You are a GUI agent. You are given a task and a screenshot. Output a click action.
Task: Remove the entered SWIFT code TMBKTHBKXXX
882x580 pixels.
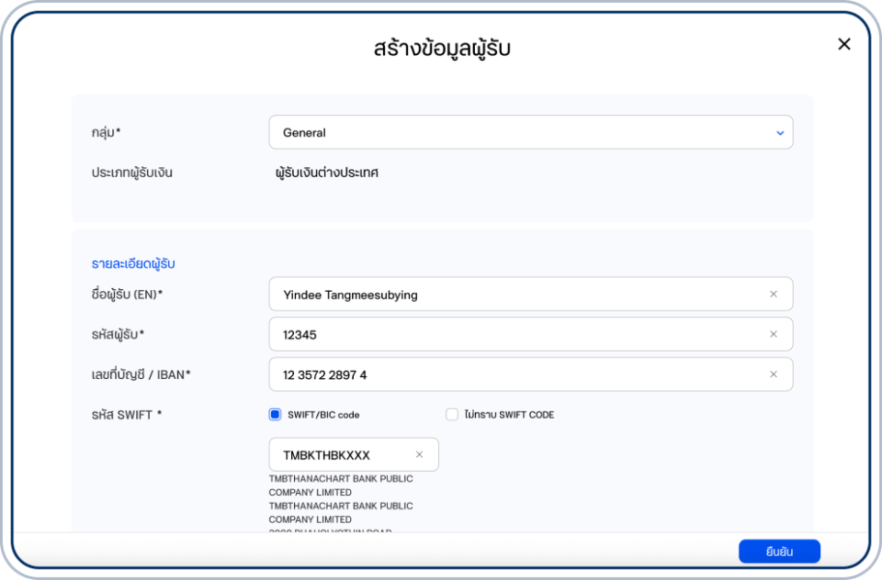tap(418, 454)
